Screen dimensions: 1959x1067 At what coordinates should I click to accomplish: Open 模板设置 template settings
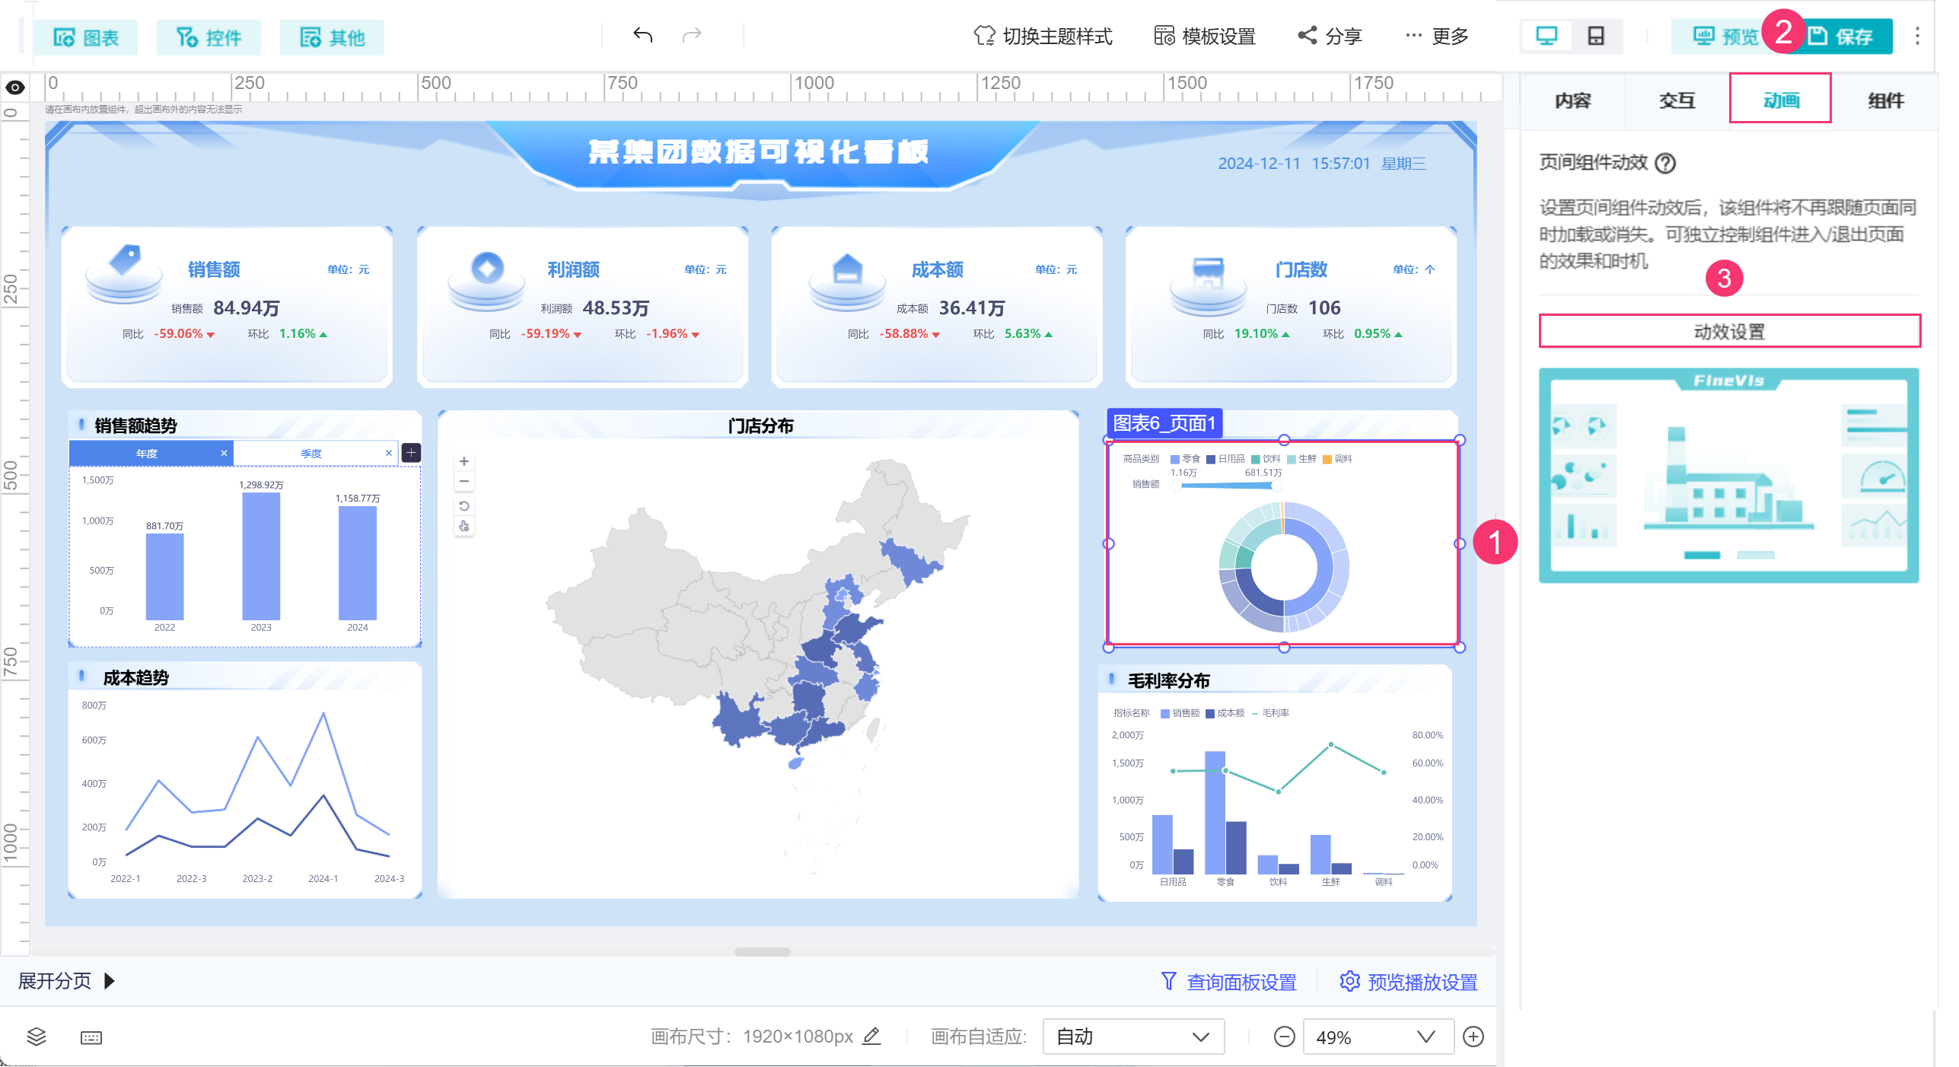(x=1205, y=36)
